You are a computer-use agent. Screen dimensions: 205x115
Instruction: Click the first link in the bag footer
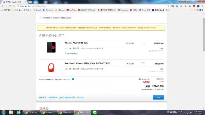(x=43, y=97)
